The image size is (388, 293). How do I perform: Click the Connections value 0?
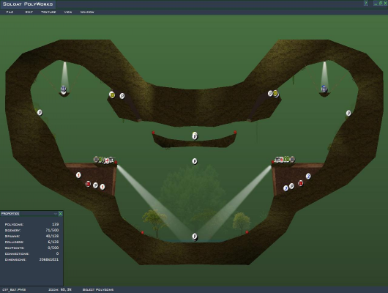[57, 253]
